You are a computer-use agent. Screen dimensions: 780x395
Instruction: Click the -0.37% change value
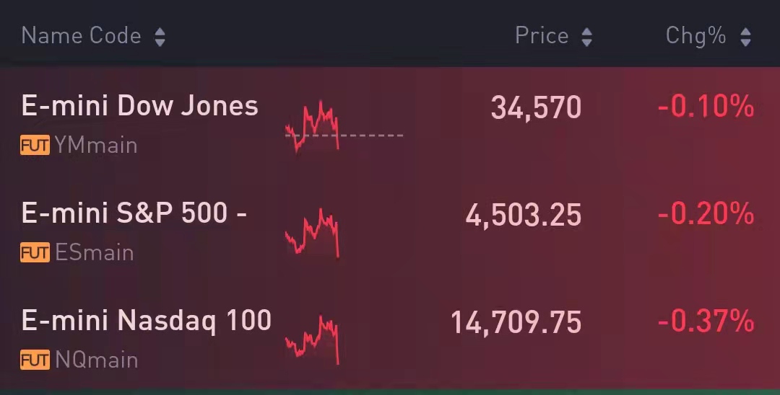[706, 321]
